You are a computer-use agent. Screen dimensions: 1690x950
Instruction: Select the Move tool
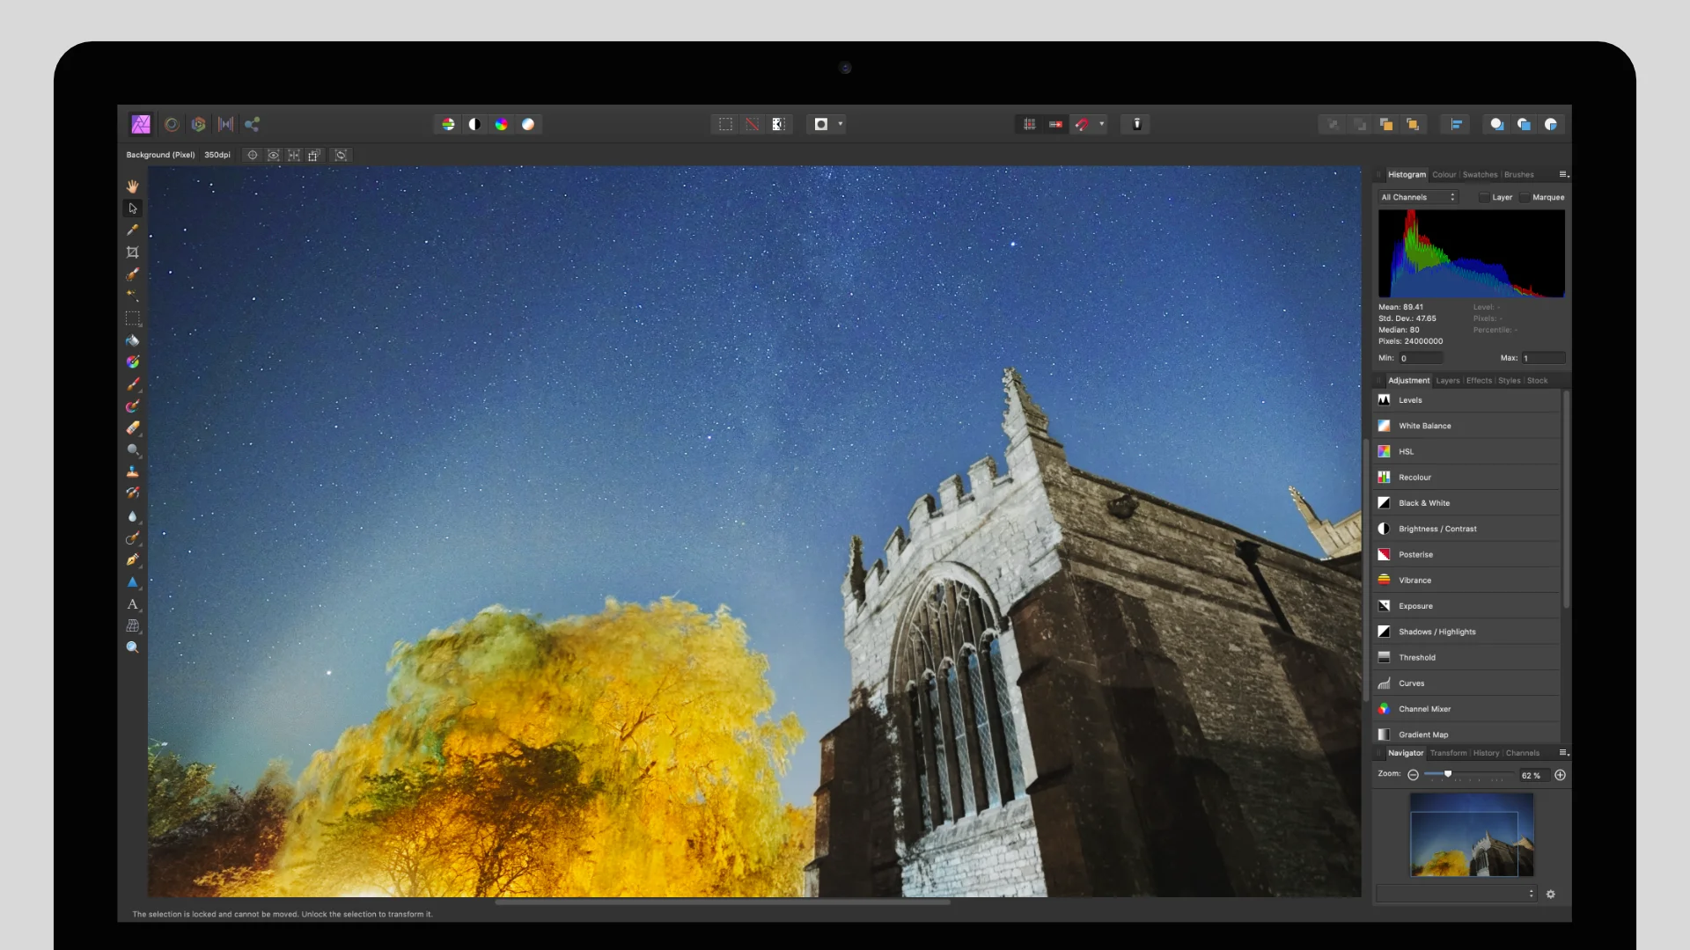pyautogui.click(x=132, y=208)
